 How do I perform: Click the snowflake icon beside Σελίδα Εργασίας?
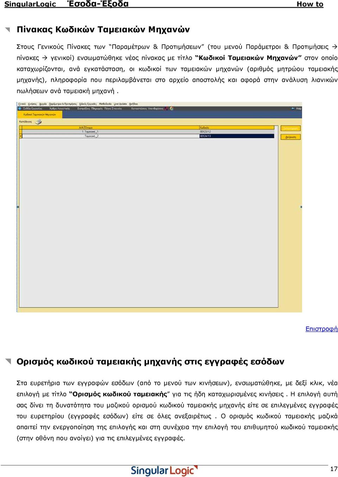tap(20, 108)
